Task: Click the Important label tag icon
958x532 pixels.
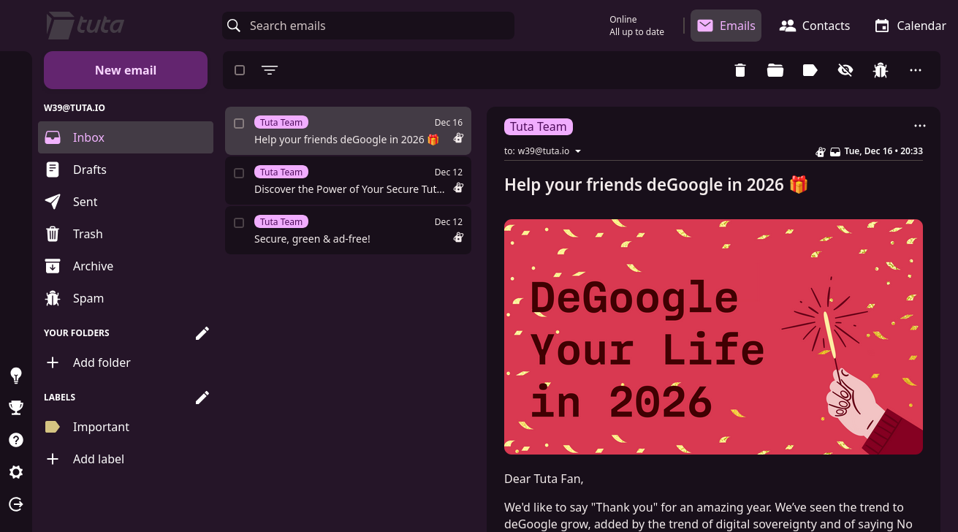Action: (x=53, y=427)
